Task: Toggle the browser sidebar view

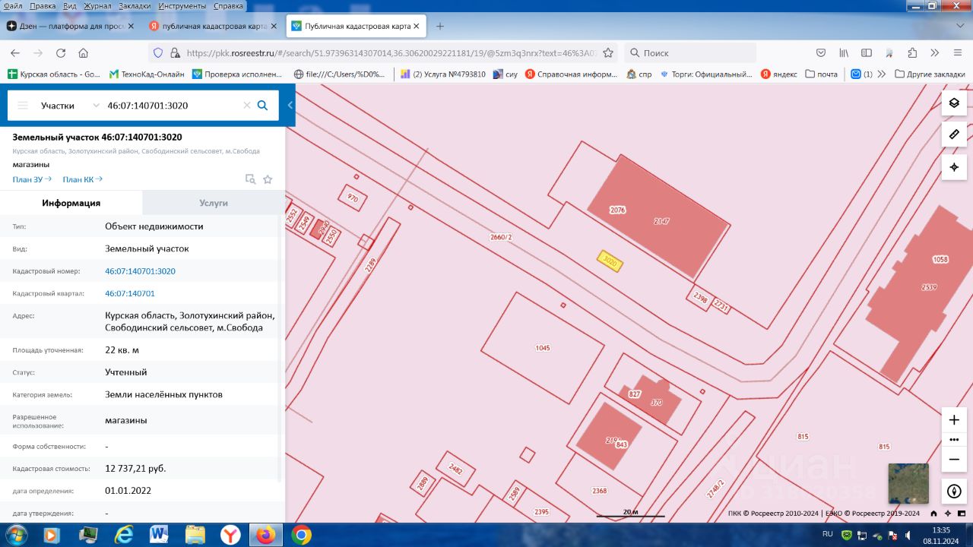Action: pos(867,53)
